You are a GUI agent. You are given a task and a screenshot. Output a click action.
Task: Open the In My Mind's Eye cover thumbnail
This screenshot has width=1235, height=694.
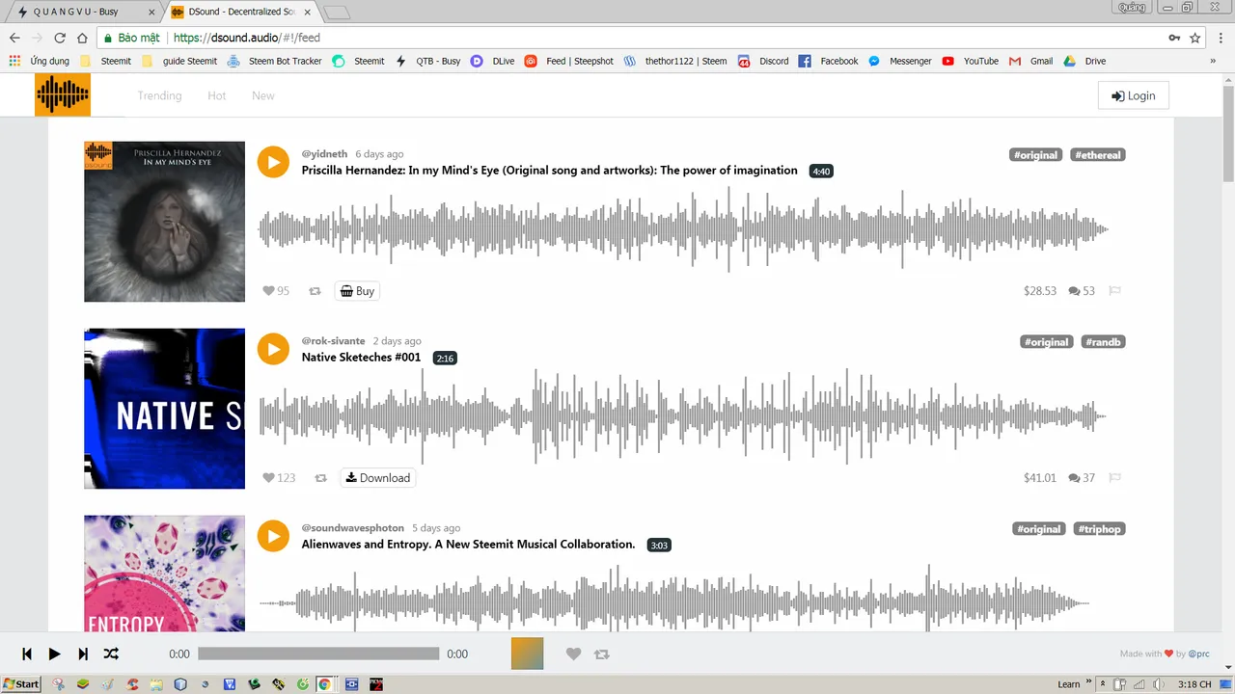[x=164, y=222]
